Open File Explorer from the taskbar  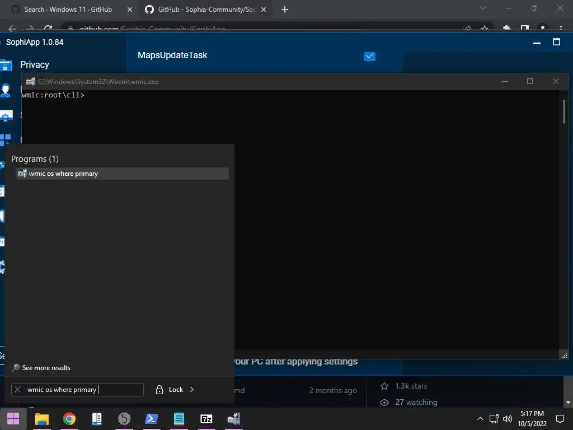tap(41, 419)
